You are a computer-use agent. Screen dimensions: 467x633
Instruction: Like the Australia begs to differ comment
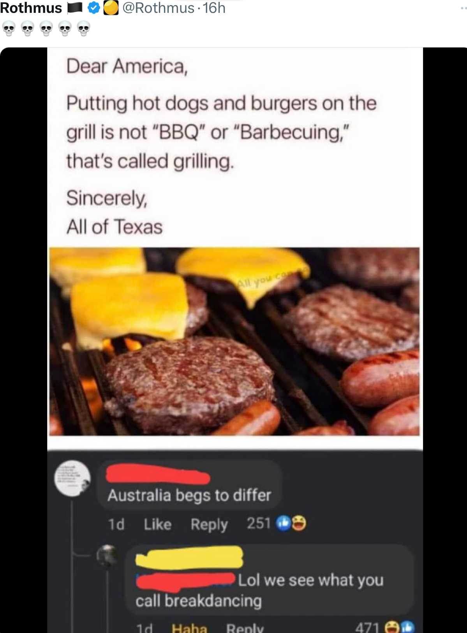tap(157, 524)
